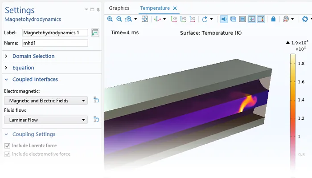This screenshot has width=312, height=178.
Task: Open the Electromagnetic interface dropdown
Action: (x=45, y=101)
